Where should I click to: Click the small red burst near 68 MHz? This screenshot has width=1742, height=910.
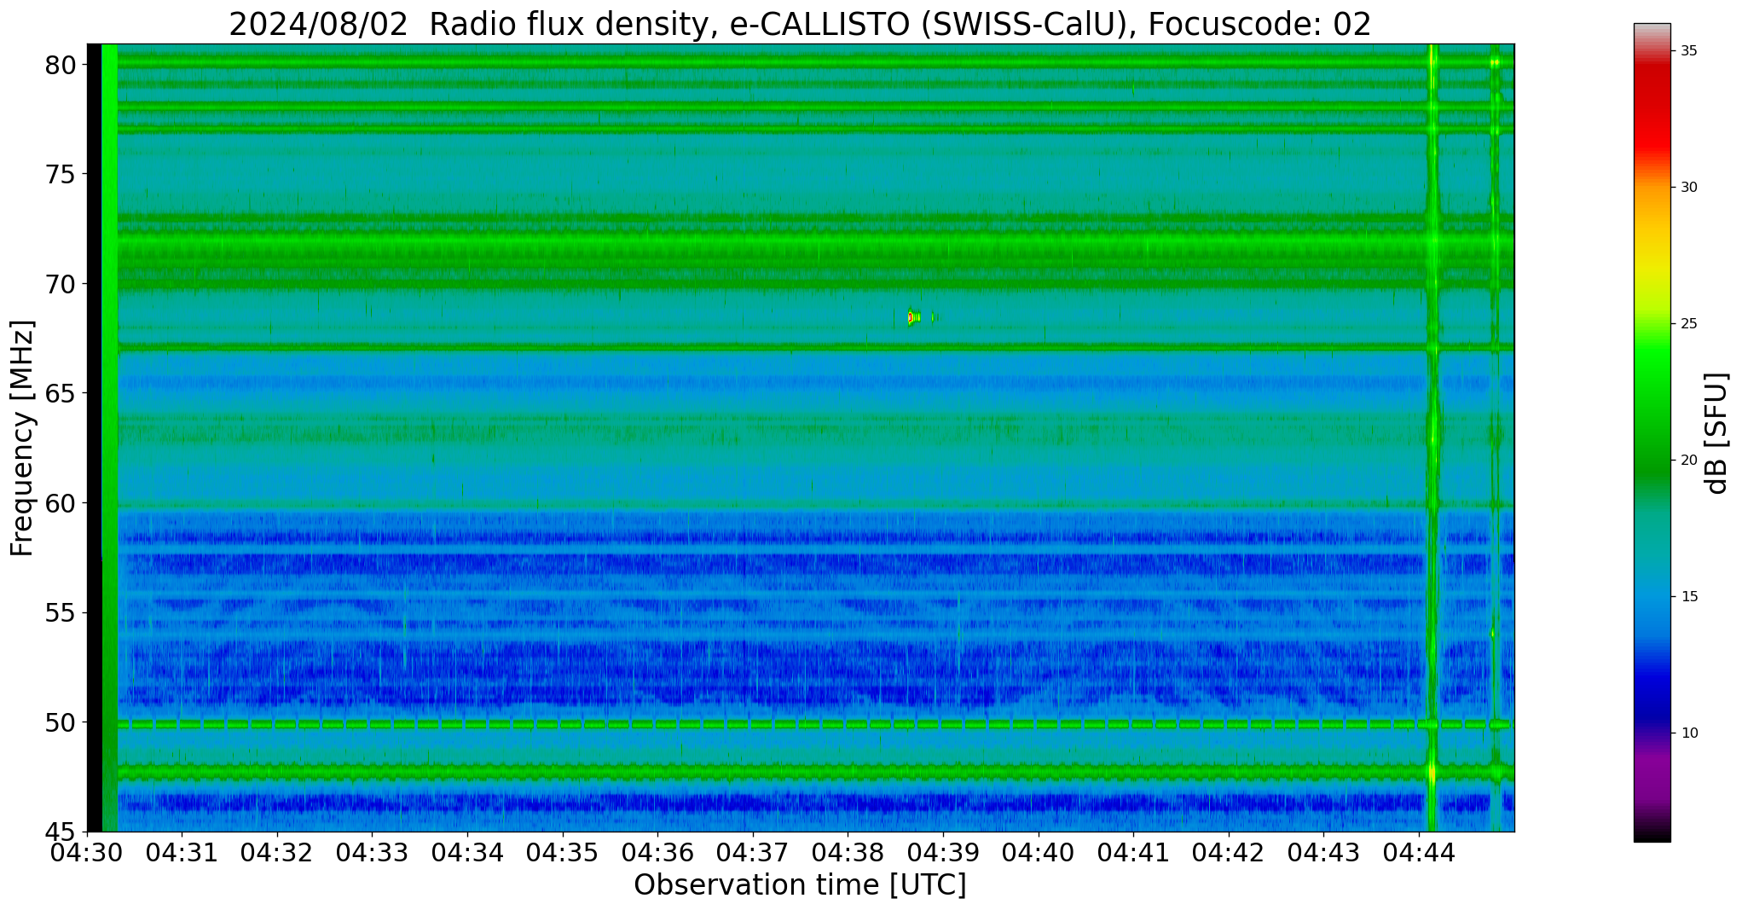(x=912, y=317)
